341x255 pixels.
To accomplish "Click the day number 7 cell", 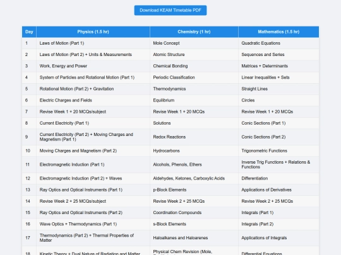I will pyautogui.click(x=29, y=111).
